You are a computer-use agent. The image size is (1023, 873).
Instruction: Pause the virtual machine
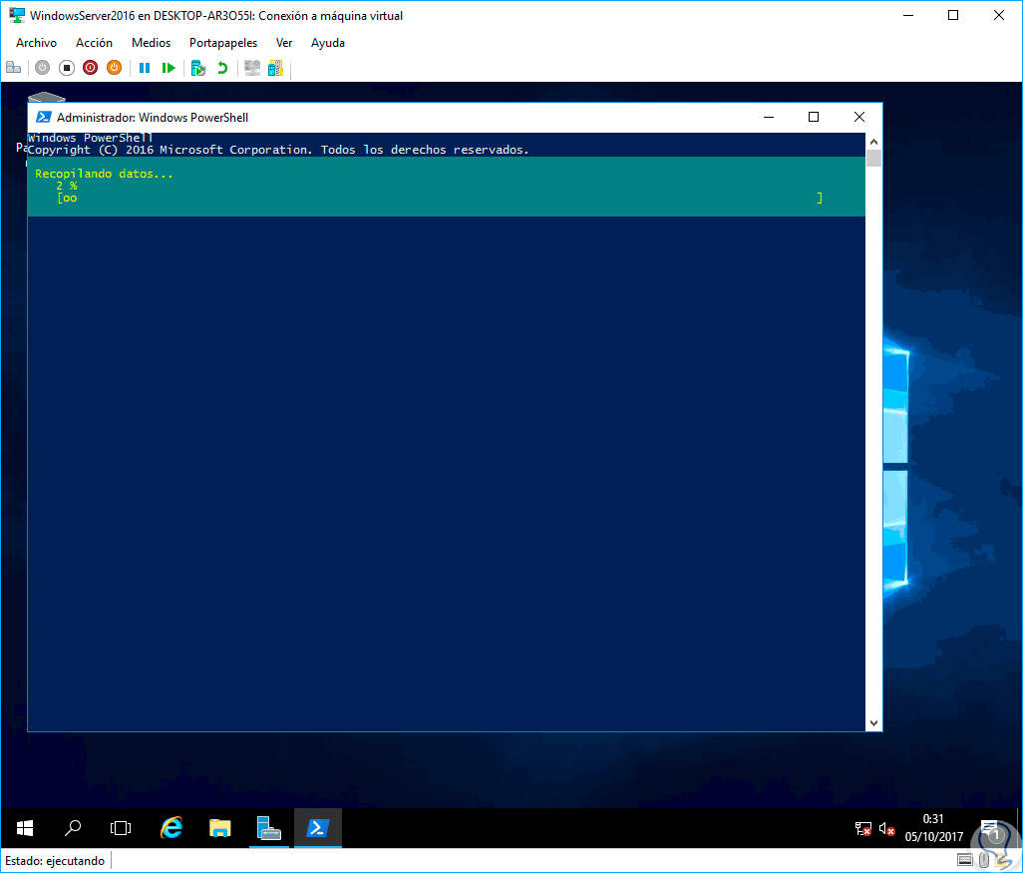coord(145,67)
